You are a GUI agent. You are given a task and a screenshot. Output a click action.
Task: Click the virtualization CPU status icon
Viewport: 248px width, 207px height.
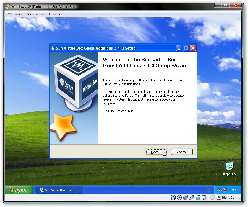[204, 198]
